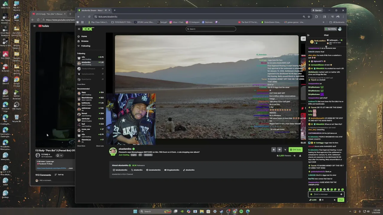The height and width of the screenshot is (215, 383).
Task: Click the share stream icon
Action: 294,156
